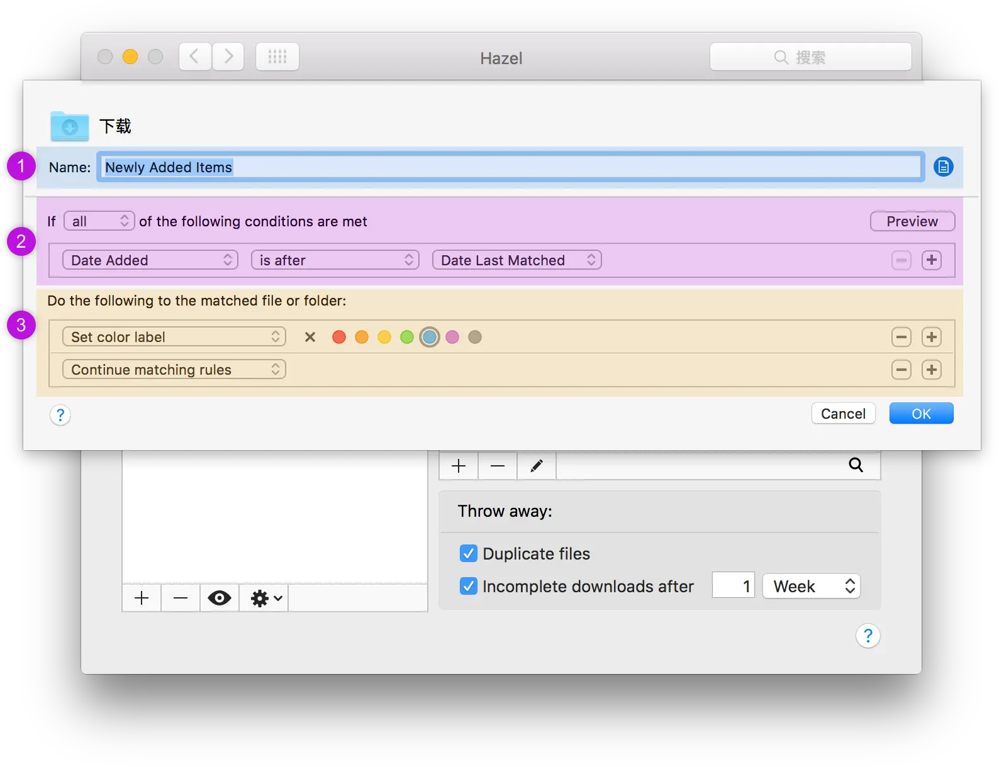The height and width of the screenshot is (767, 999).
Task: Uncheck Incomplete downloads after checkbox
Action: (469, 587)
